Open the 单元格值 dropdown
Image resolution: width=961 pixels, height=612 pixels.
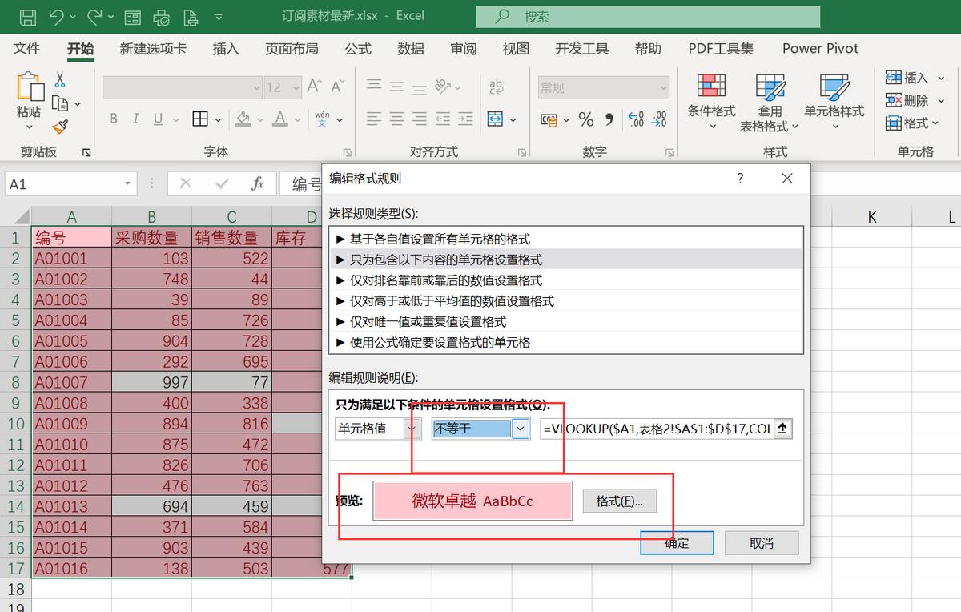tap(411, 429)
